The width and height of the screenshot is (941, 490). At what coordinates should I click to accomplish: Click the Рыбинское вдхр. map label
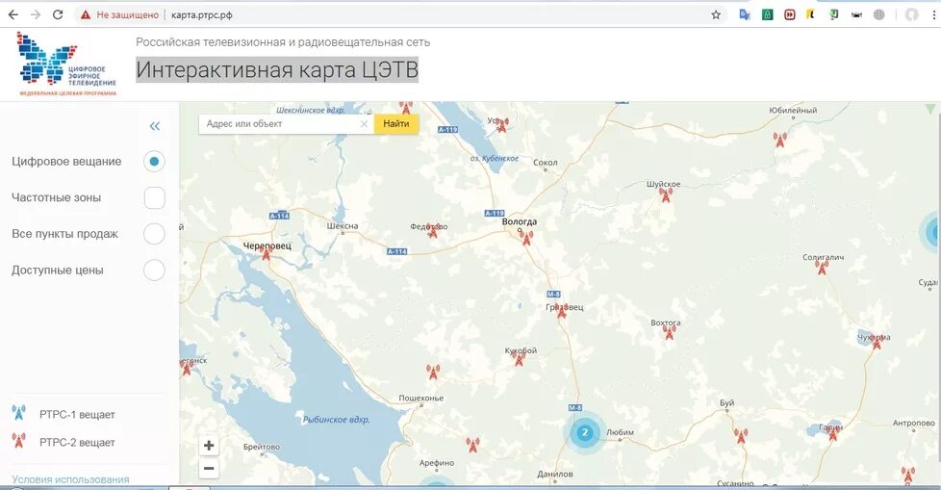point(336,420)
